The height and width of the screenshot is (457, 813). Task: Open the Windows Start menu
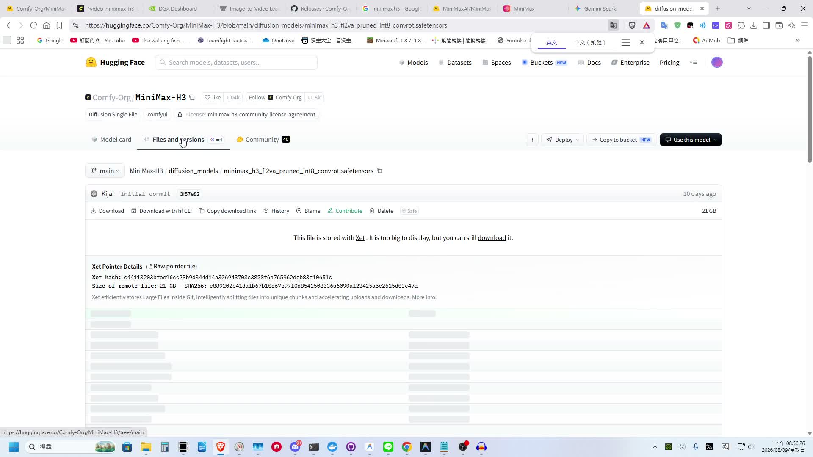click(14, 447)
